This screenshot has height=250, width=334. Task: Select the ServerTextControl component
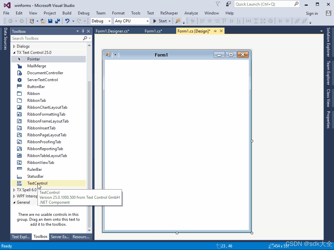pos(42,80)
